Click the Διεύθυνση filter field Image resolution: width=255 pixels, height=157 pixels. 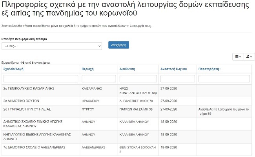click(x=138, y=78)
